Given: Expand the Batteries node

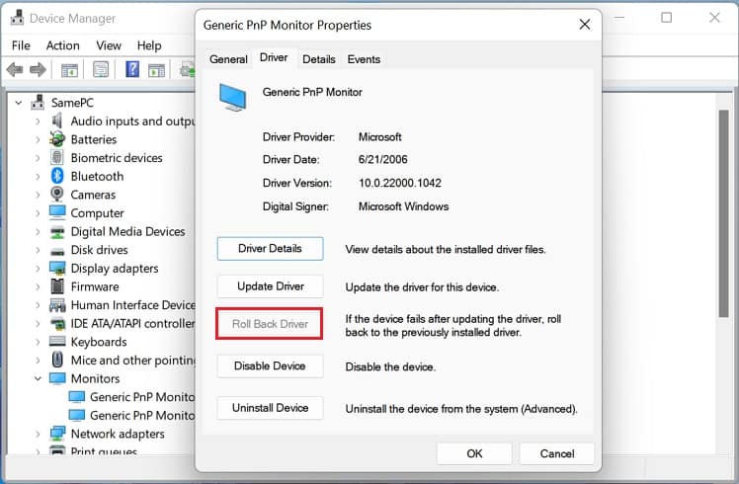Looking at the screenshot, I should coord(38,139).
